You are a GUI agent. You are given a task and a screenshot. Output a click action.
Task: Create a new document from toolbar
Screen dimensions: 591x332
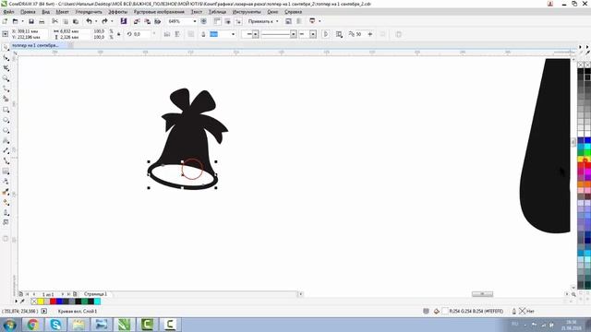pos(5,21)
